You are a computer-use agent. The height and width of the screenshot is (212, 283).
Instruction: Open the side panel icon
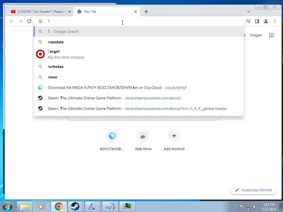click(x=257, y=21)
